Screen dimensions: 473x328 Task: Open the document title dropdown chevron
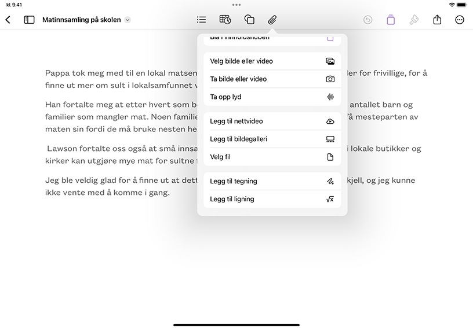[128, 20]
